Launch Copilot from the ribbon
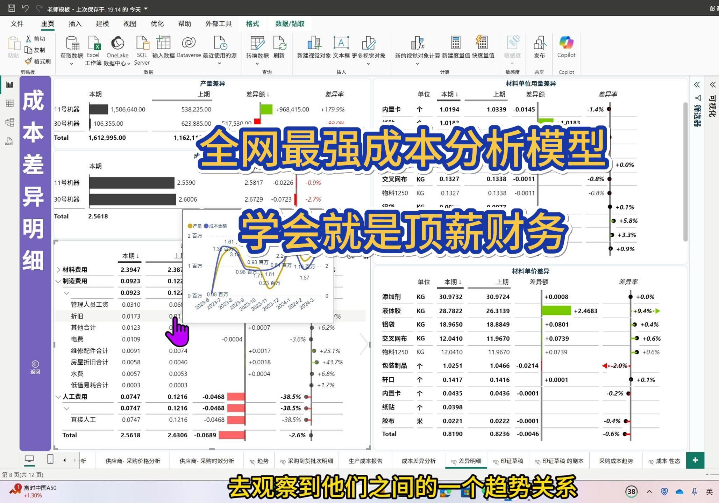This screenshot has height=503, width=719. tap(566, 47)
